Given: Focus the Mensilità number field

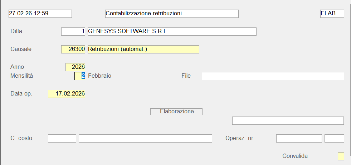Looking at the screenshot, I should point(80,76).
